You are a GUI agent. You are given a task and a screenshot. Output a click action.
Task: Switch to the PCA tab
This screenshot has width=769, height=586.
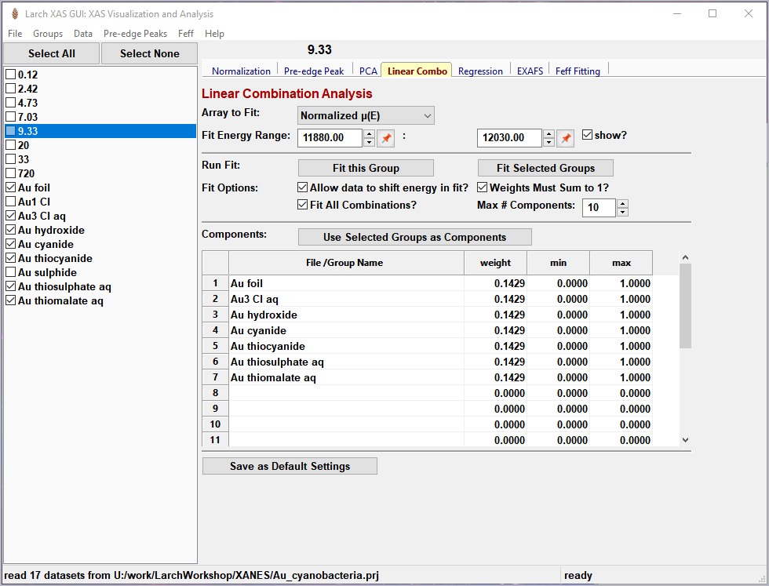coord(368,71)
